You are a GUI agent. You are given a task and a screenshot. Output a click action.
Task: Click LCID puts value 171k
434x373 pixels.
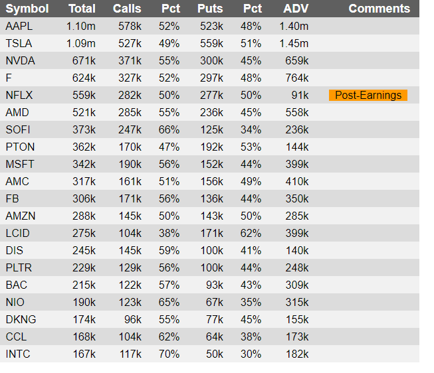click(211, 233)
